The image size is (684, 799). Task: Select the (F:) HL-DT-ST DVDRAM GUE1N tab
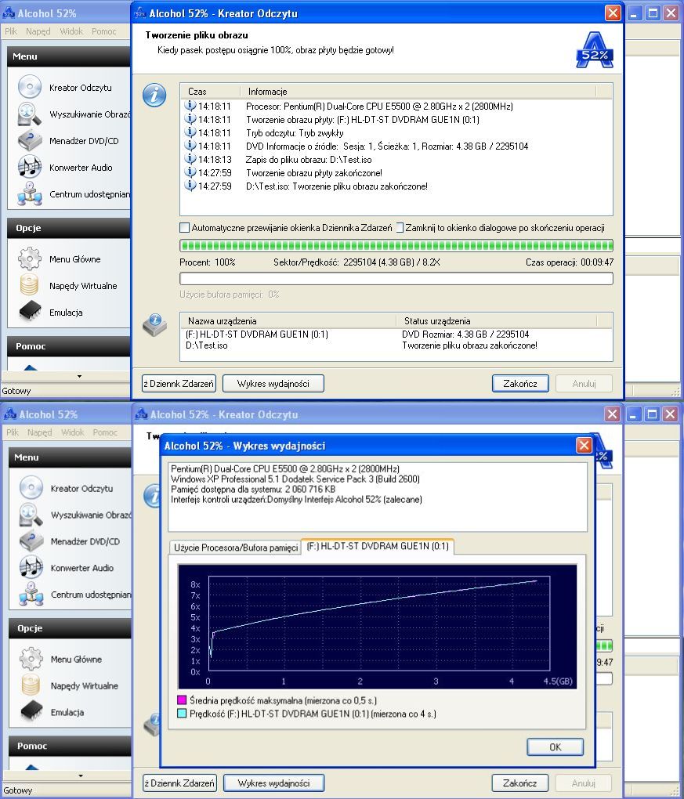tap(378, 546)
